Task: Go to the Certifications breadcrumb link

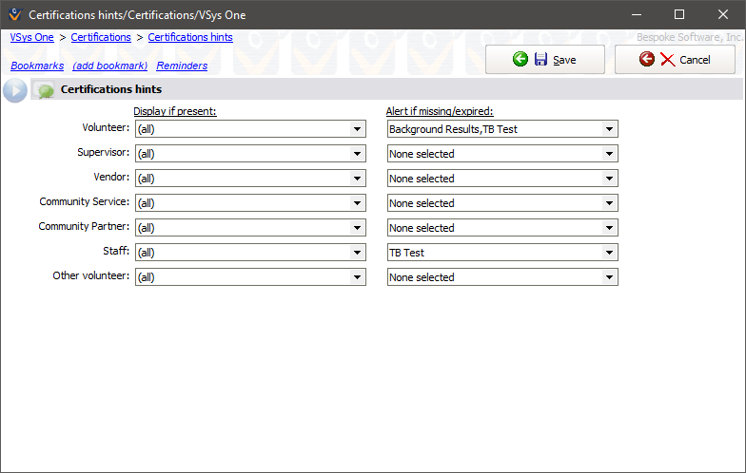Action: click(101, 37)
